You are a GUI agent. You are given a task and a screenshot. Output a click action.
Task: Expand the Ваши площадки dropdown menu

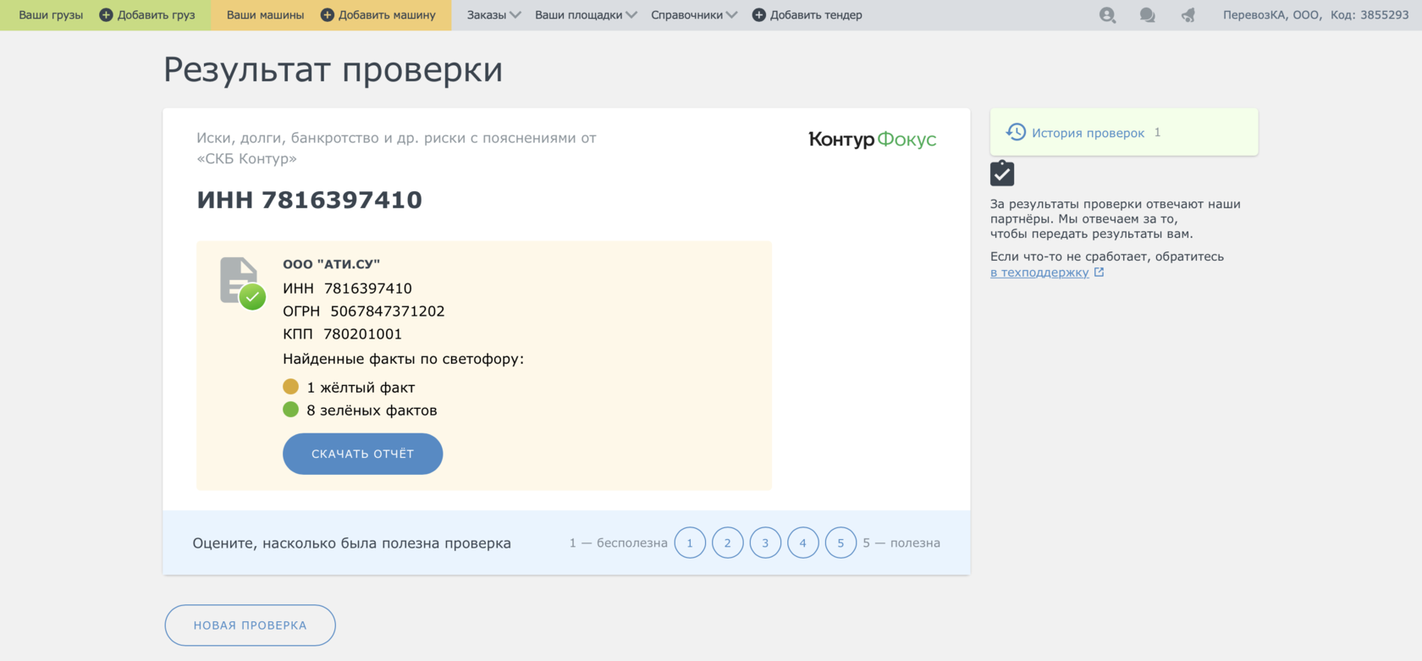pyautogui.click(x=586, y=15)
